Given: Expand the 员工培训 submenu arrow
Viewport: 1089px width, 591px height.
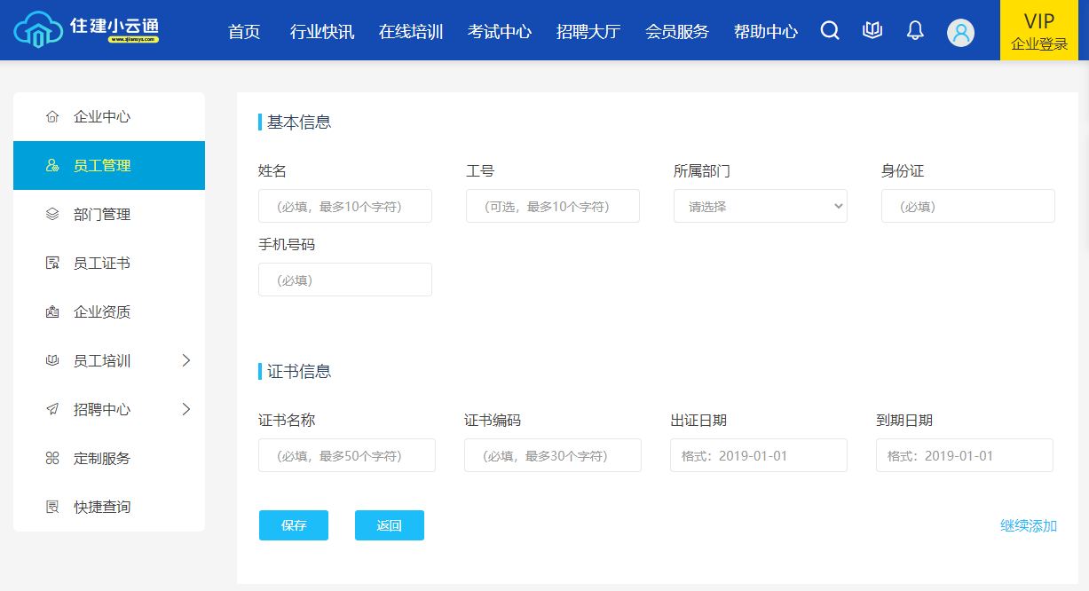Looking at the screenshot, I should (185, 360).
